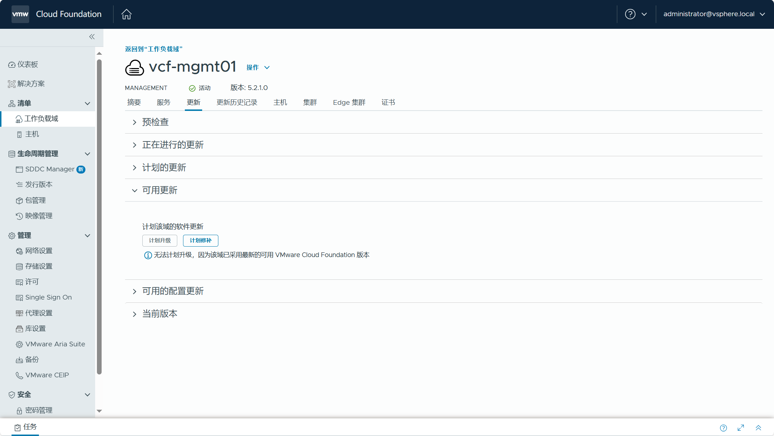Click the 新 badge on SDDC Manager
The width and height of the screenshot is (774, 436).
pyautogui.click(x=81, y=170)
